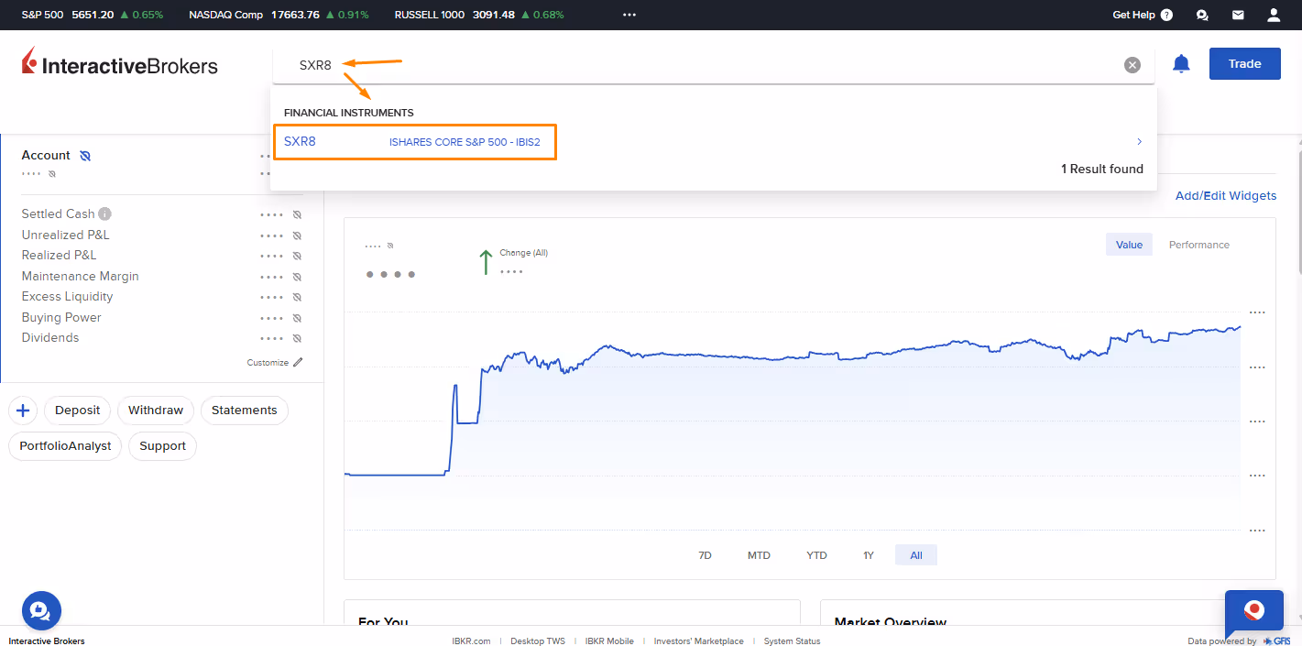
Task: Click the Support button
Action: point(162,446)
